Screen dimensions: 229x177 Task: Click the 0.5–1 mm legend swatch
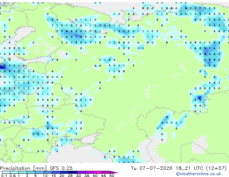click(x=14, y=172)
